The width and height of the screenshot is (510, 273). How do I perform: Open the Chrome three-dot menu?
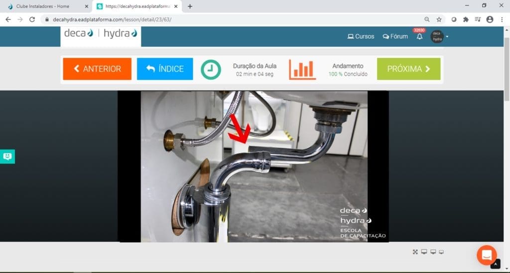tap(502, 19)
